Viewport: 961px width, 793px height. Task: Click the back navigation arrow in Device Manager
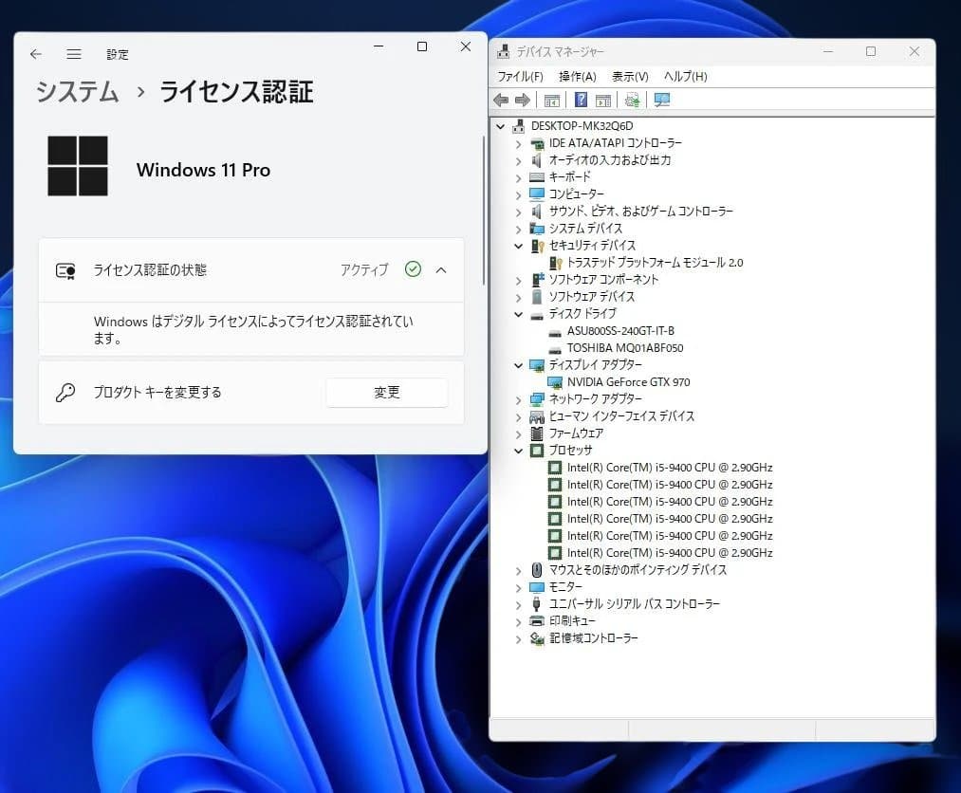pos(501,100)
